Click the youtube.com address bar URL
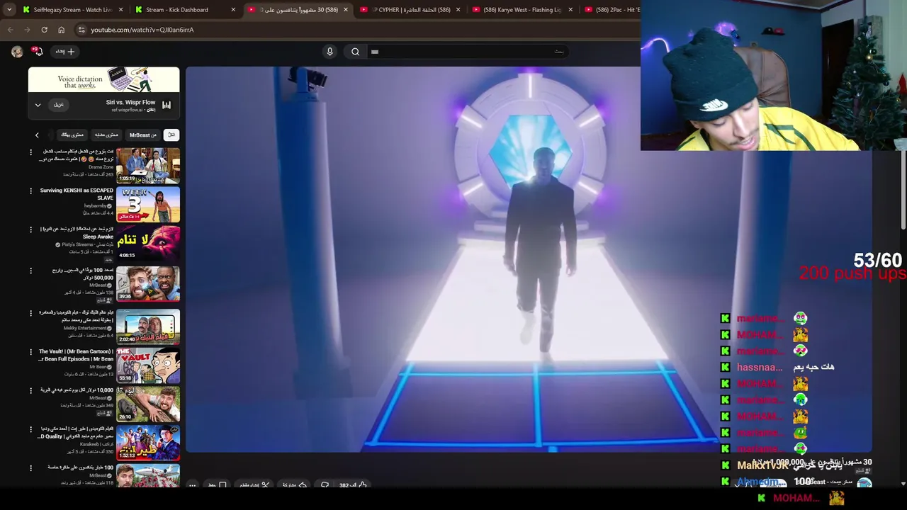The height and width of the screenshot is (510, 907). pyautogui.click(x=142, y=30)
